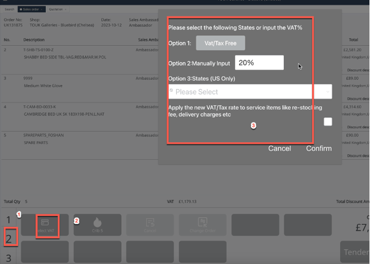Tick the apply VAT to service items checkbox
Image resolution: width=370 pixels, height=264 pixels.
point(328,122)
